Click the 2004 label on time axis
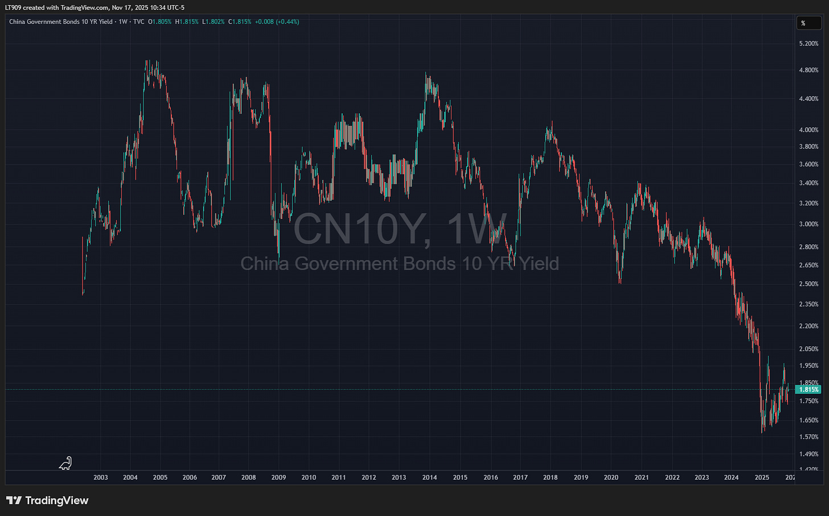Viewport: 829px width, 516px height. (x=130, y=477)
